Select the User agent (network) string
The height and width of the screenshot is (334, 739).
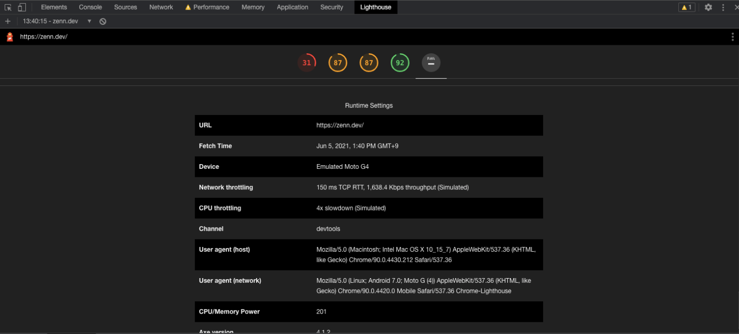(423, 286)
